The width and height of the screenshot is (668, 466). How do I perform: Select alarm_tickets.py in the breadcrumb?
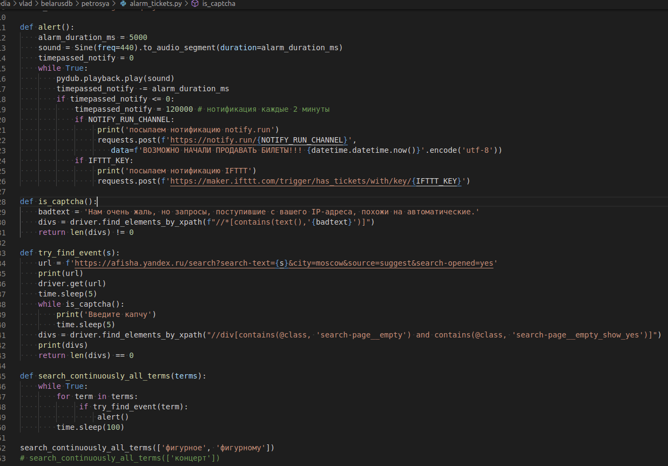point(156,4)
